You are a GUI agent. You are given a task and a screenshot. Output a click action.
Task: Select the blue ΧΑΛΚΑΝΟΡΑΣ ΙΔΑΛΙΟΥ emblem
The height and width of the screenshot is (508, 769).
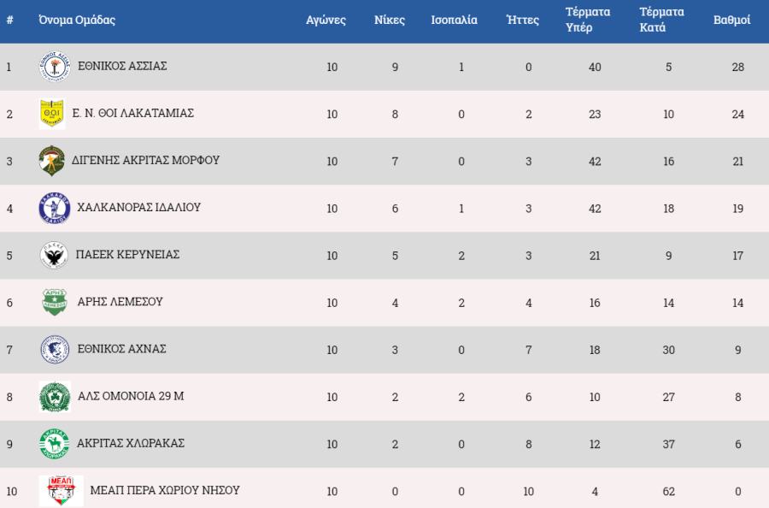tap(55, 208)
